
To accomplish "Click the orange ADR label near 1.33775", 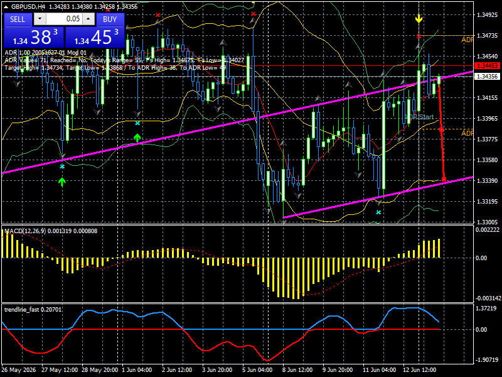I will 467,133.
